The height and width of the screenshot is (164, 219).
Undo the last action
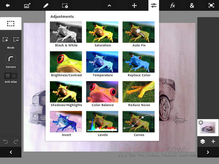(x=5, y=142)
